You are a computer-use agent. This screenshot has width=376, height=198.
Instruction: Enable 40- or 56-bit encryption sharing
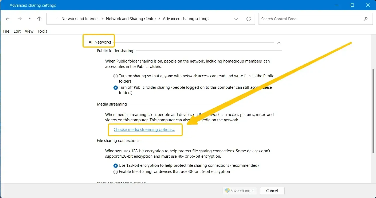(x=116, y=172)
